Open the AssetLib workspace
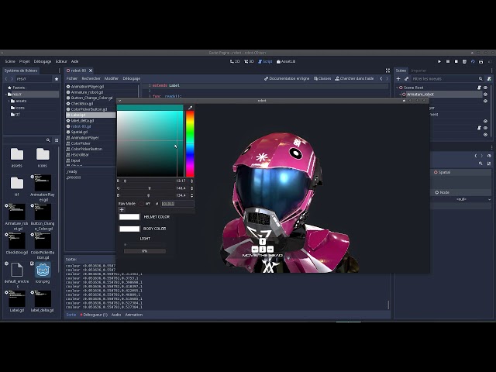The image size is (496, 372). click(286, 61)
